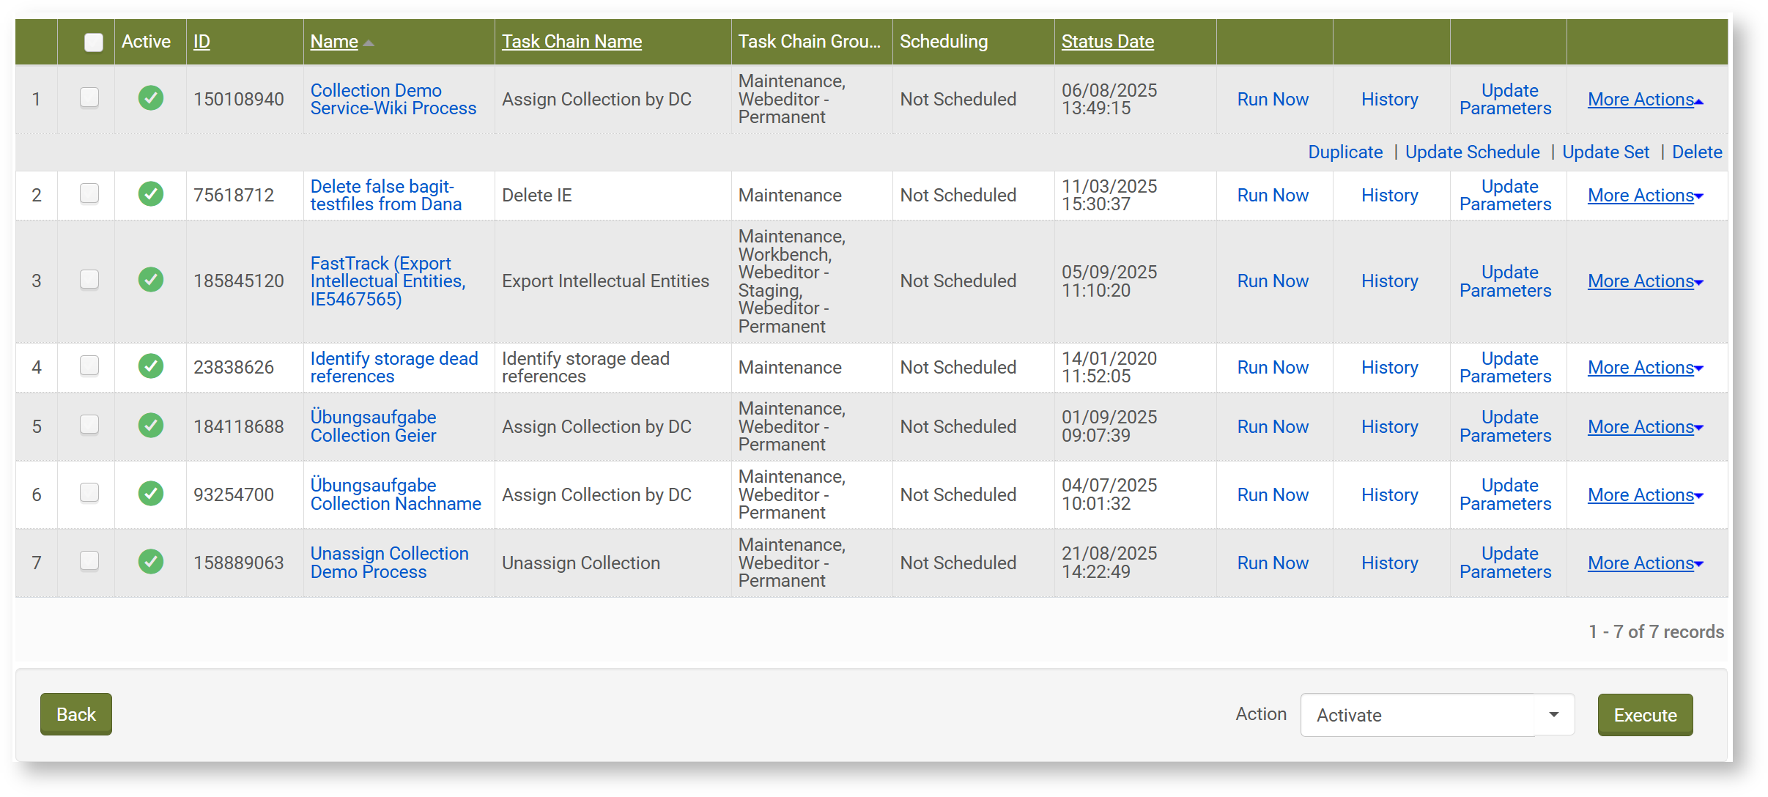Click the green checkmark in the FastTrack row
This screenshot has height=797, width=1768.
(x=151, y=280)
